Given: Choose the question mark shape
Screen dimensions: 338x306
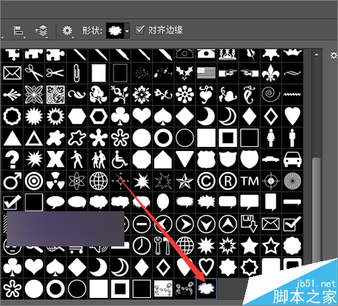Looking at the screenshot, I should pyautogui.click(x=12, y=159).
